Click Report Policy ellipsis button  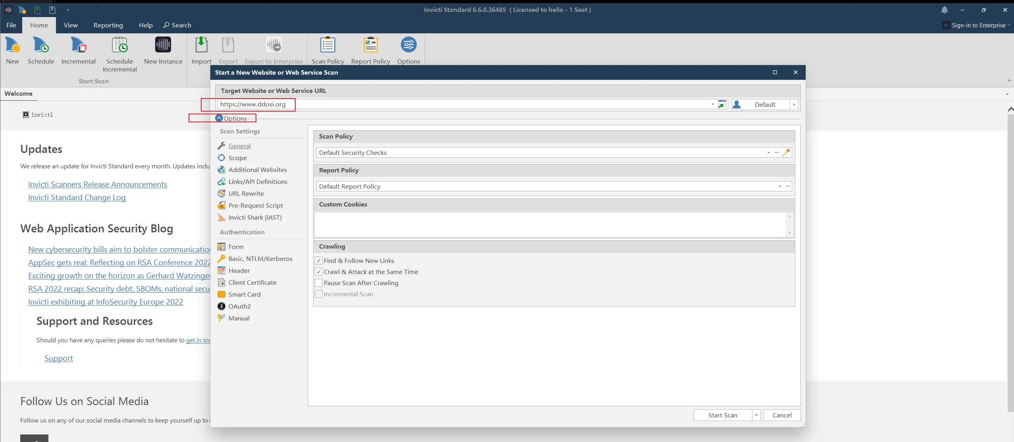point(788,186)
